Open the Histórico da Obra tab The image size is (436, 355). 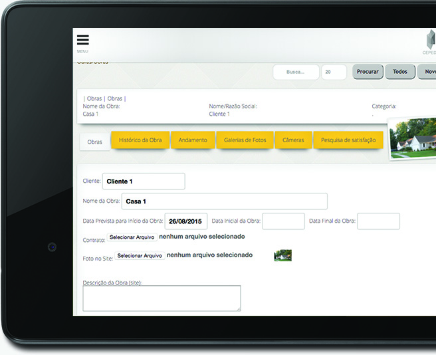click(140, 140)
